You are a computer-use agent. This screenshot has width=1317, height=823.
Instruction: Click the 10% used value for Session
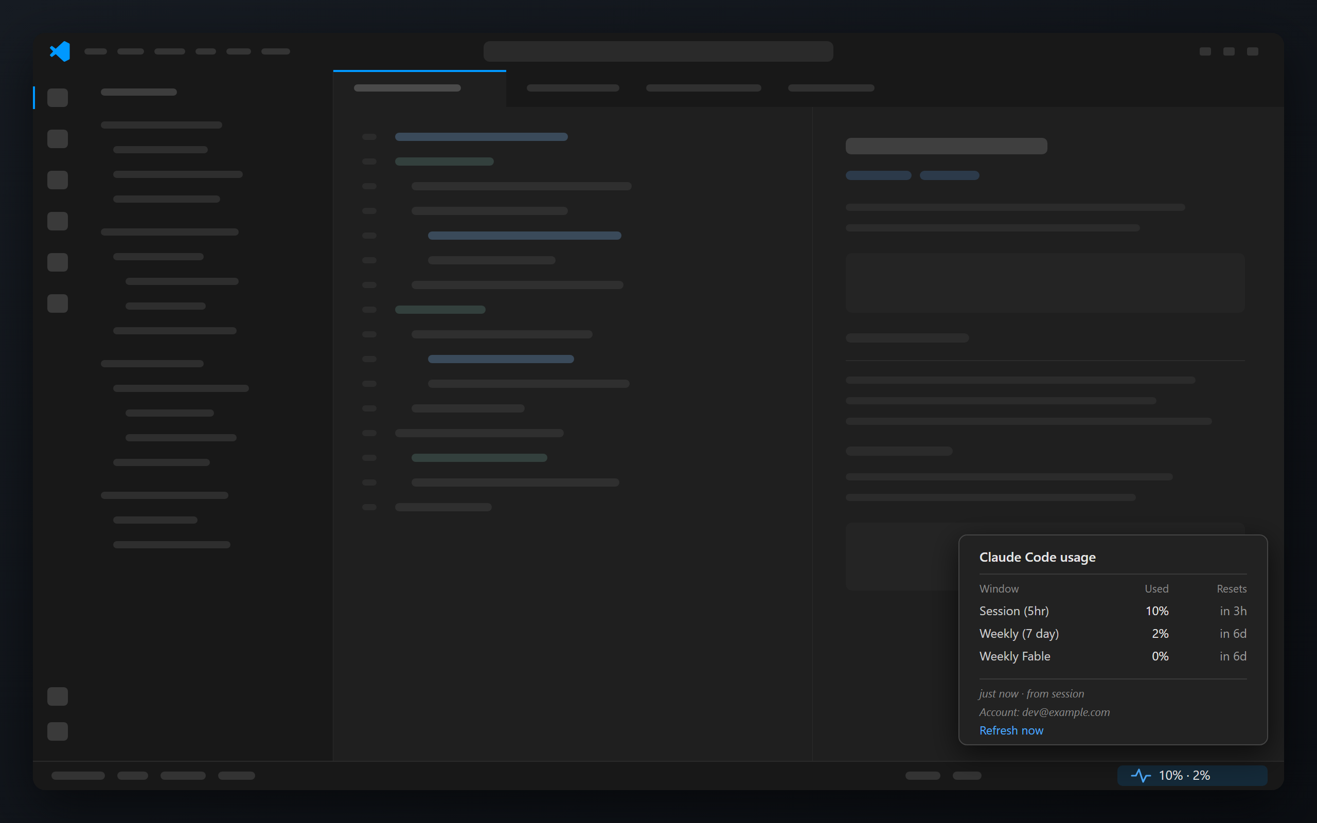[x=1157, y=611]
